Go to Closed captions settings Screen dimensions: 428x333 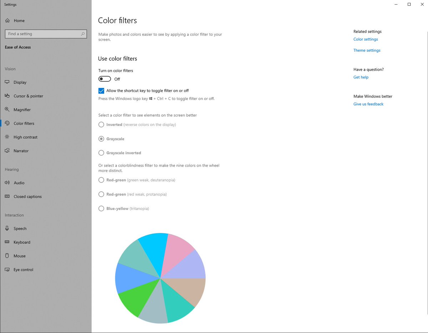point(46,197)
